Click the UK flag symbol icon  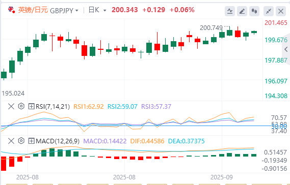[11, 10]
